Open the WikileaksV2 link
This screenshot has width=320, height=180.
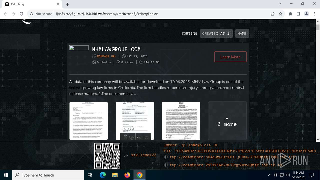point(144,155)
